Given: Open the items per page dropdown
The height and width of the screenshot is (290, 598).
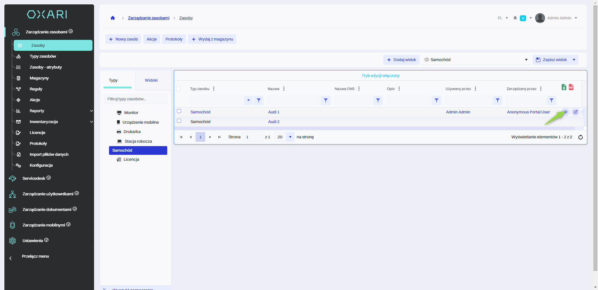Looking at the screenshot, I should (x=290, y=137).
